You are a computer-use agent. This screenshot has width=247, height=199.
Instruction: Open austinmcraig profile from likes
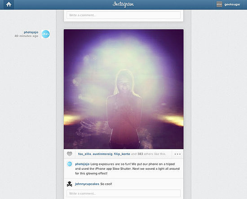(x=102, y=154)
